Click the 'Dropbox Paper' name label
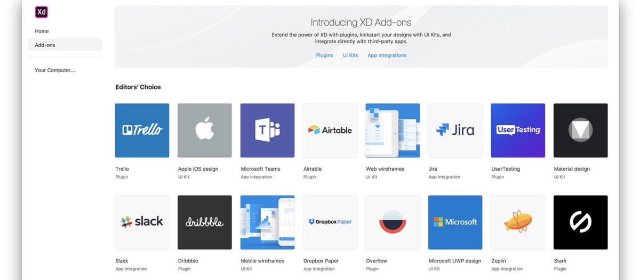 [321, 261]
